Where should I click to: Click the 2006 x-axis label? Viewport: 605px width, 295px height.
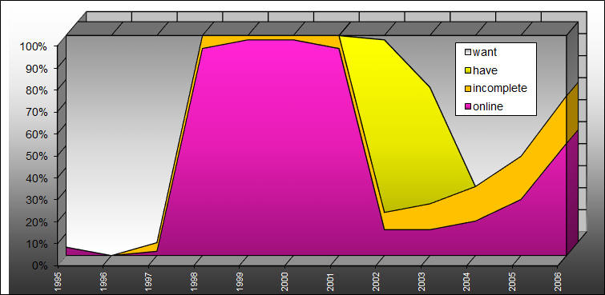point(558,280)
